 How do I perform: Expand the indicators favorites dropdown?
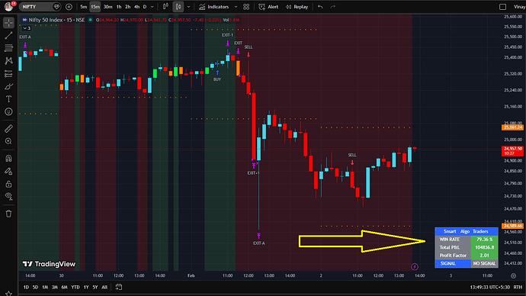point(236,7)
